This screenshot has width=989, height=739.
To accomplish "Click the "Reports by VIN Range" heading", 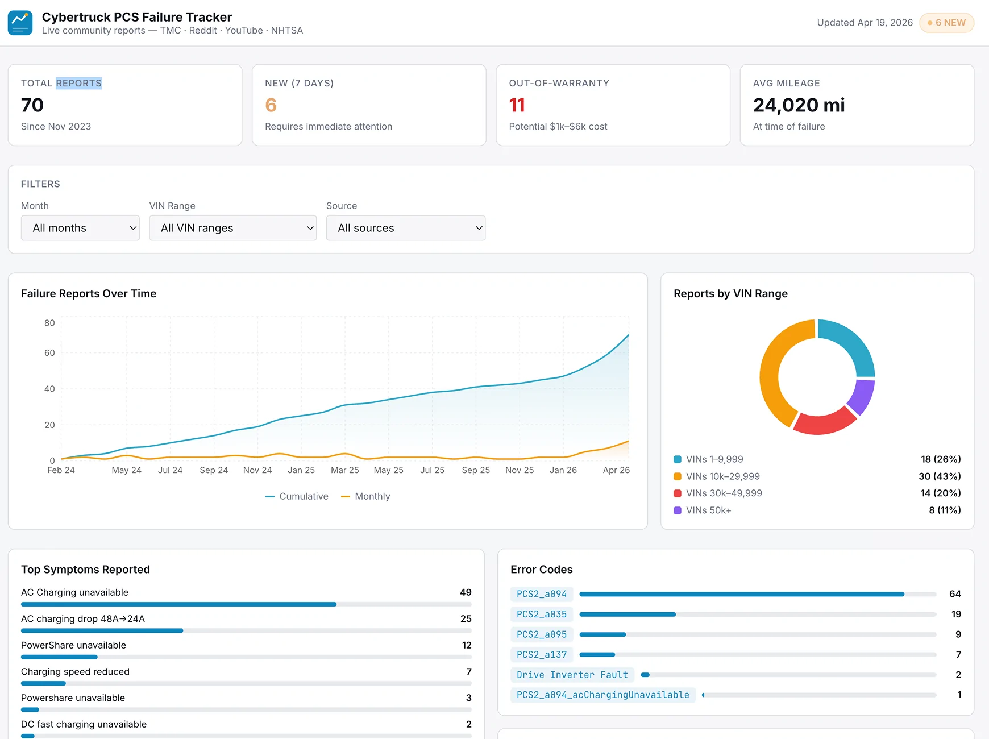I will tap(730, 293).
